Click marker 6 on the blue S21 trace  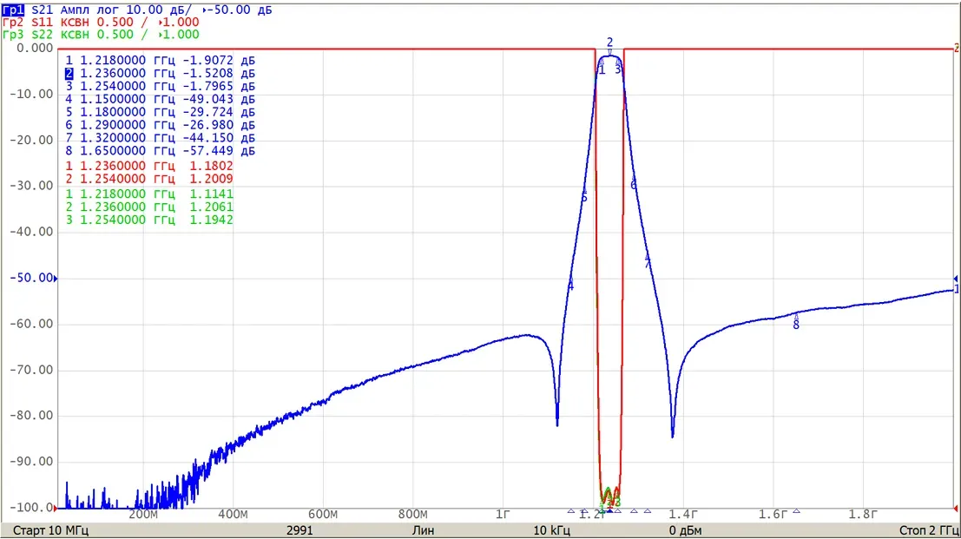pyautogui.click(x=634, y=184)
